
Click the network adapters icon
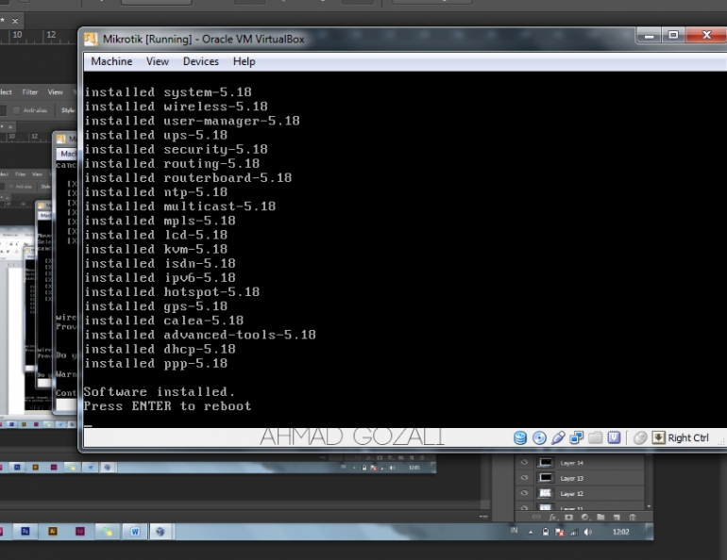click(x=576, y=437)
